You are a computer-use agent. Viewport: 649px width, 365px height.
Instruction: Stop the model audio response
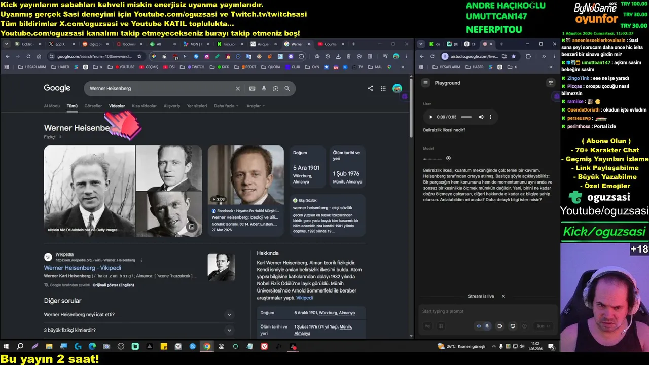pyautogui.click(x=448, y=158)
